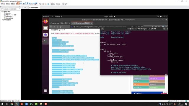Click the terminal search magnifier icon
189x106 pixels.
click(164, 29)
